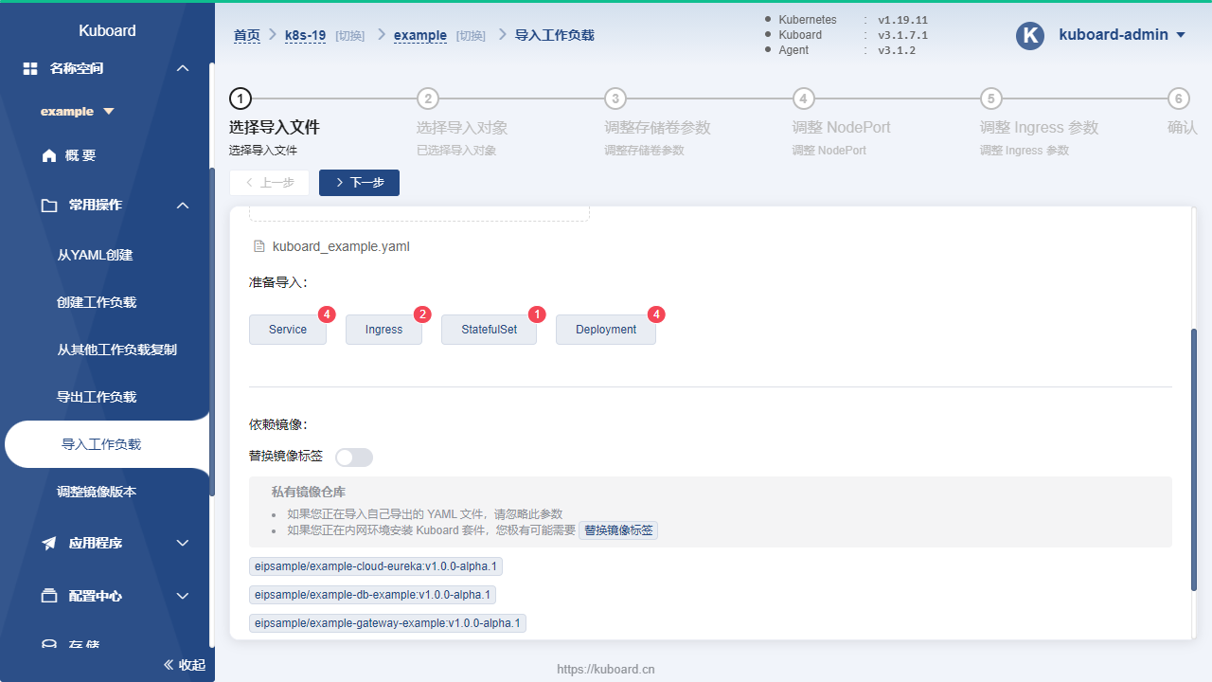Collapse the 常用操作 menu group
The height and width of the screenshot is (682, 1212).
183,206
